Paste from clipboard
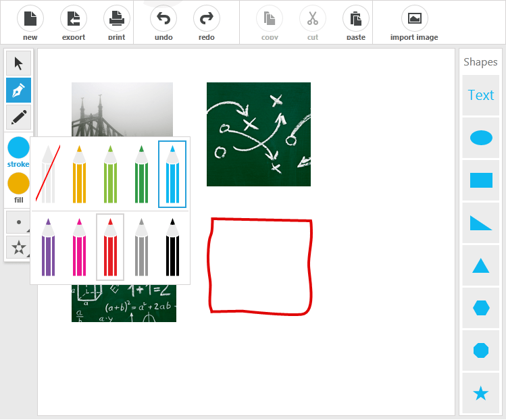 click(x=356, y=19)
